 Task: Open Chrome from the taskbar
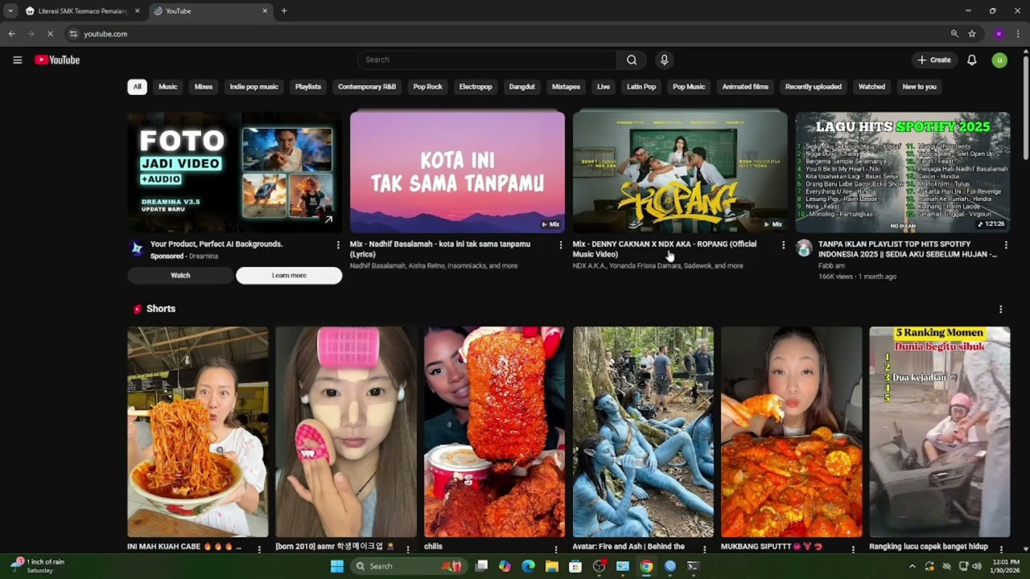pos(646,566)
